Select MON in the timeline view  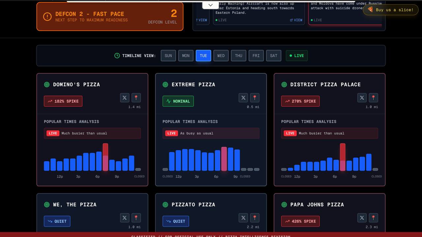(186, 56)
